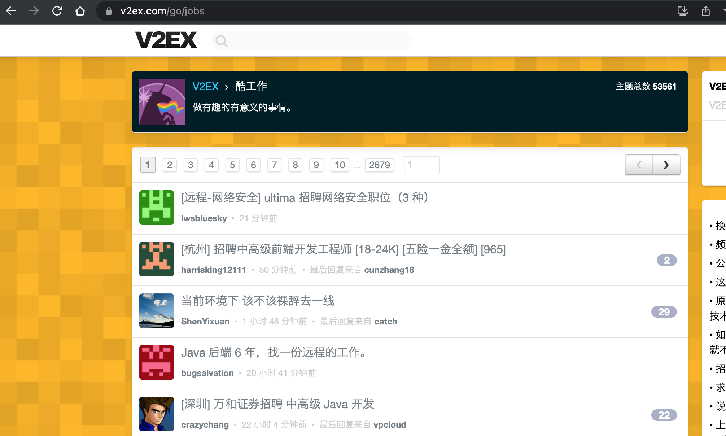Open user profile bugsalvation
The height and width of the screenshot is (436, 726).
pos(207,373)
